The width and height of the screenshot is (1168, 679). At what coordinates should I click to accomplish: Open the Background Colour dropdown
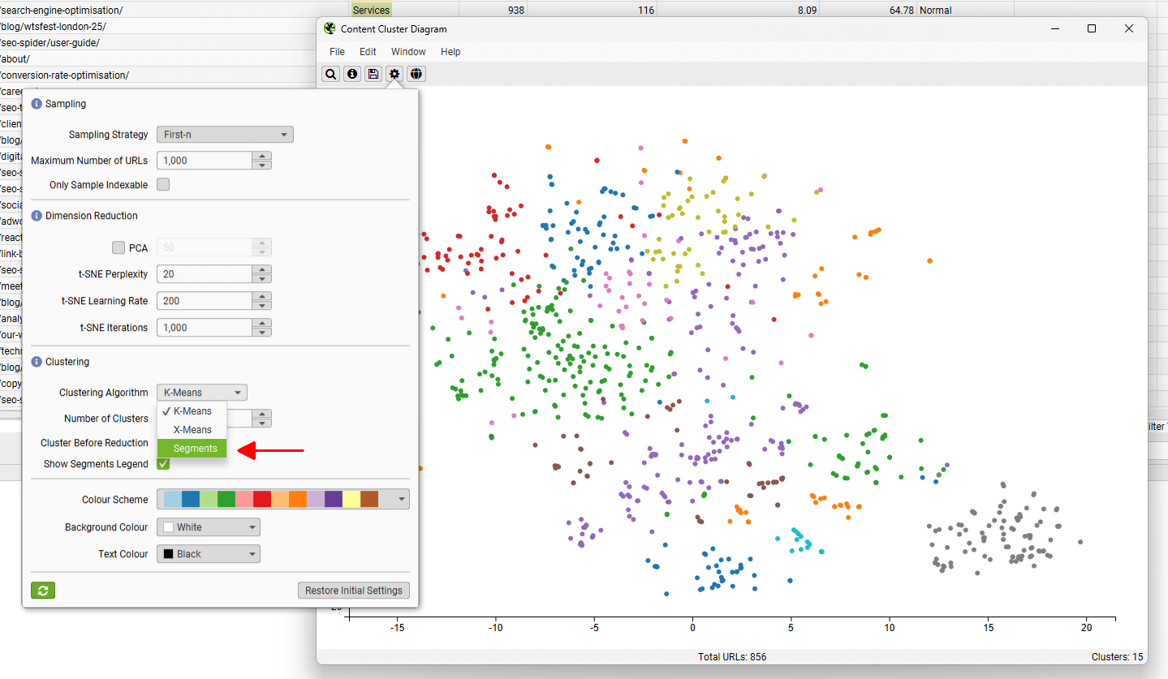point(208,526)
